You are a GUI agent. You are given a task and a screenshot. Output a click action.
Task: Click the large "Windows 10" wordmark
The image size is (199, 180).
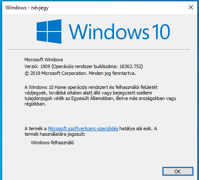tap(119, 31)
